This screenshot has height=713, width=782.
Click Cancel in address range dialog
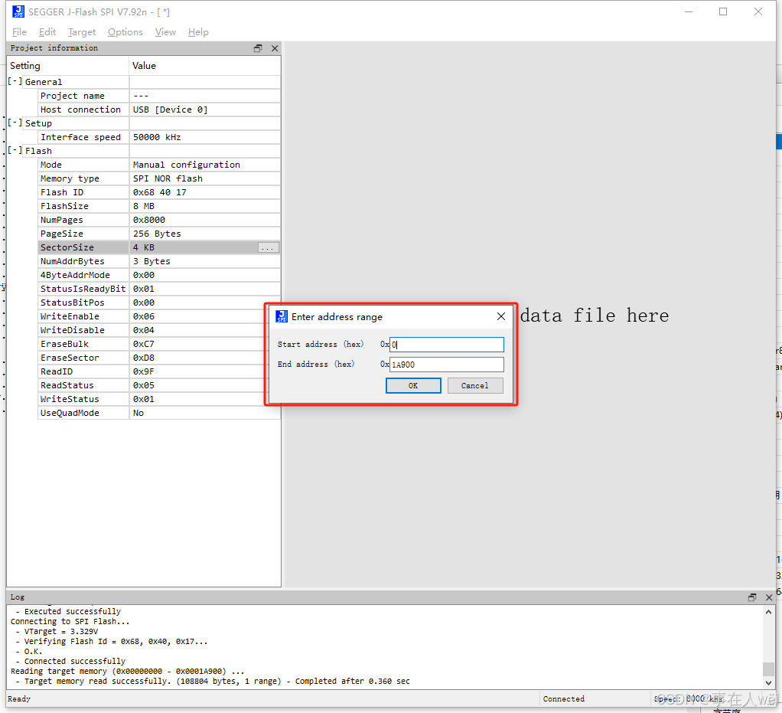[474, 385]
